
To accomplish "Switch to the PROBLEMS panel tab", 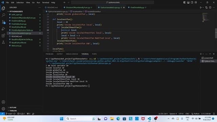I will [50, 54].
